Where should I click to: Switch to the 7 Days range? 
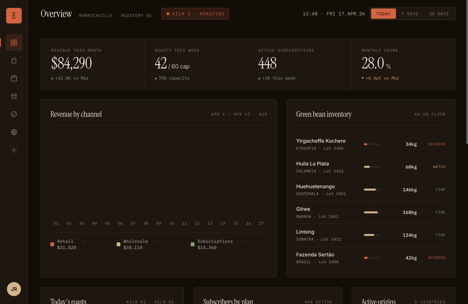point(409,14)
